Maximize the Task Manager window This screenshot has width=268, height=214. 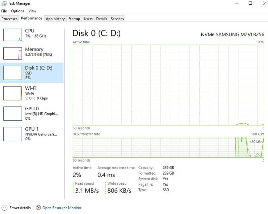250,3
